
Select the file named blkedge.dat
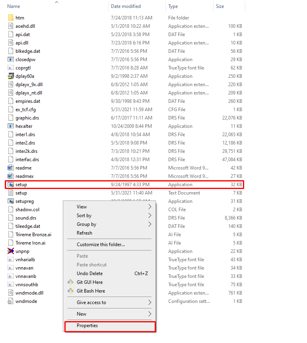coord(28,51)
